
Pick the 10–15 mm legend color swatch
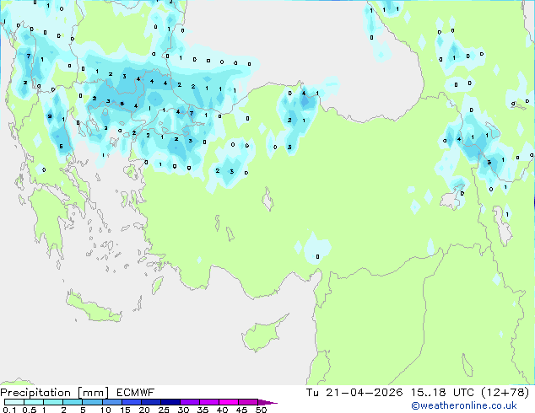(112, 402)
